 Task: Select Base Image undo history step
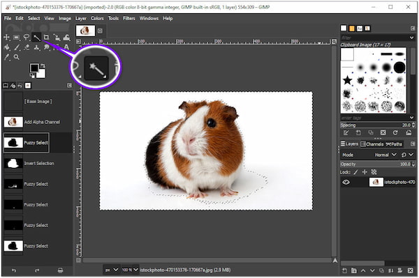(x=38, y=101)
